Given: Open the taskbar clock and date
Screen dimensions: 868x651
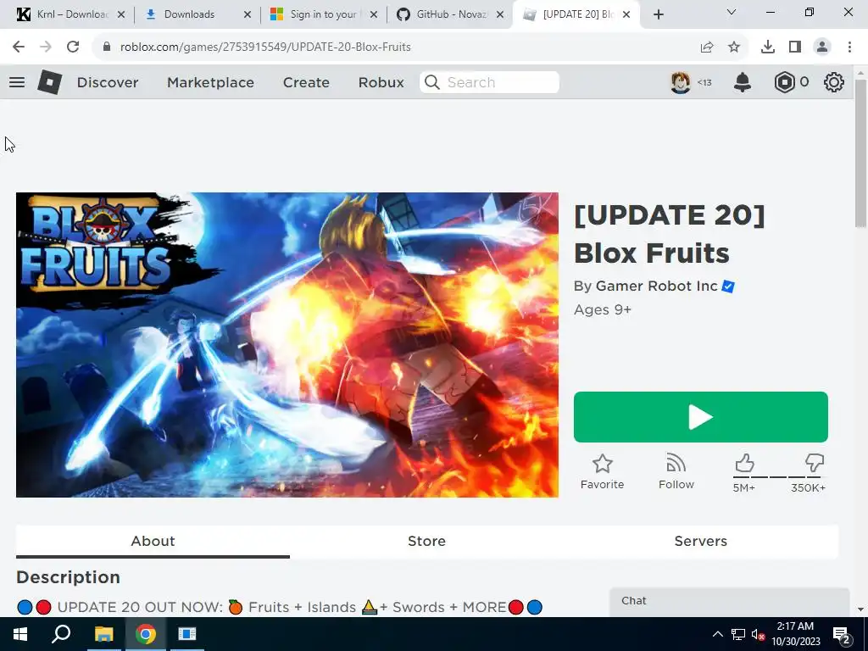Looking at the screenshot, I should 795,634.
